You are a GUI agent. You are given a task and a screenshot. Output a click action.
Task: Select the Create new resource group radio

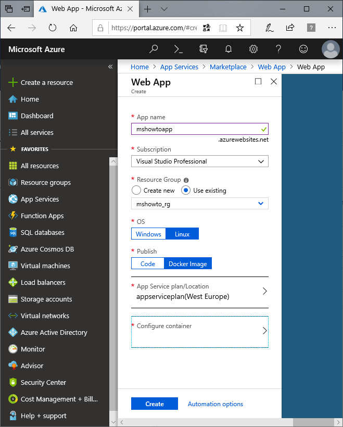pos(136,191)
